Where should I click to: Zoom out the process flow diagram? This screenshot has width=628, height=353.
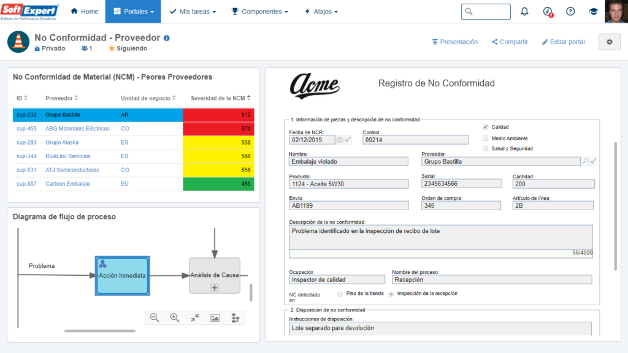(x=155, y=317)
